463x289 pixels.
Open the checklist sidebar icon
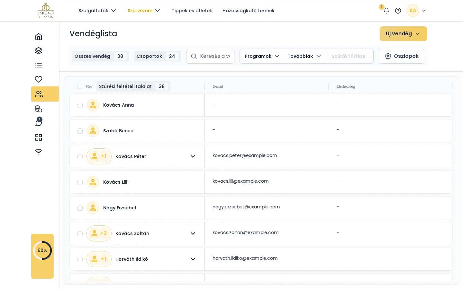(x=39, y=65)
